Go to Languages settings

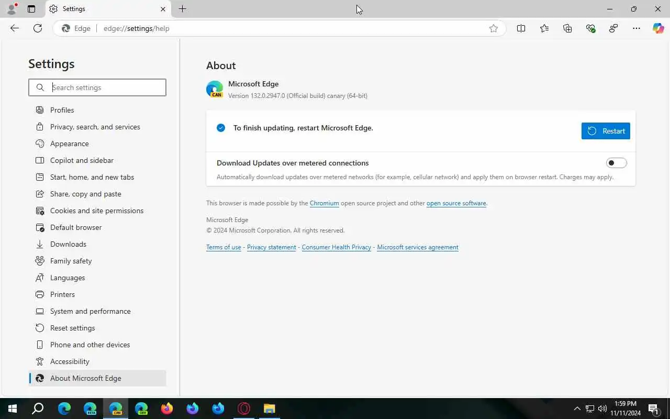point(97,278)
